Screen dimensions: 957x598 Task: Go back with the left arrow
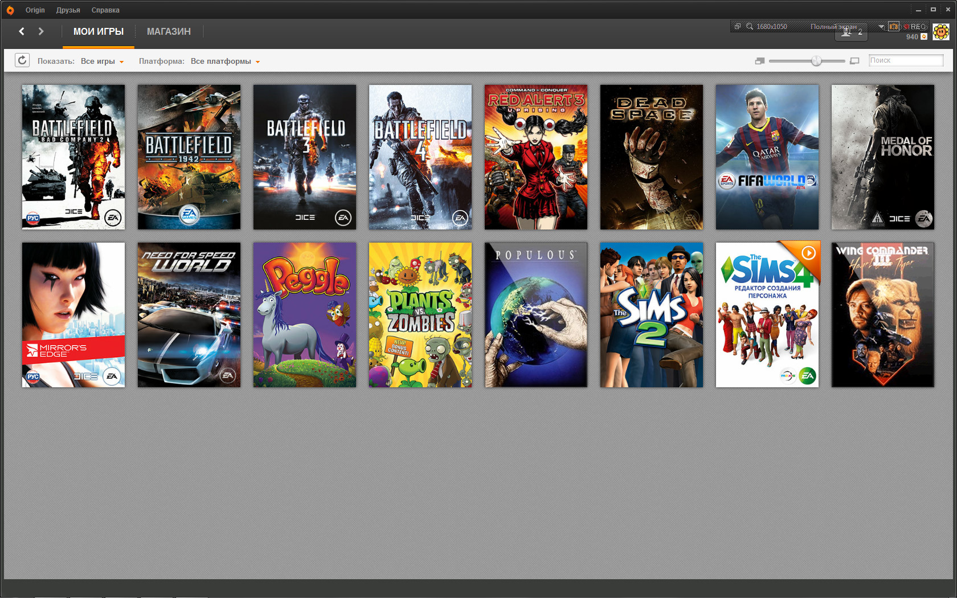(x=22, y=31)
